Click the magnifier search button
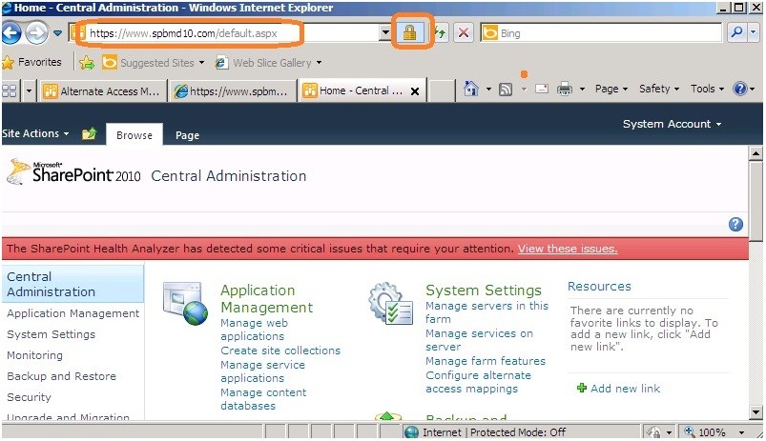The width and height of the screenshot is (766, 441). coord(736,32)
